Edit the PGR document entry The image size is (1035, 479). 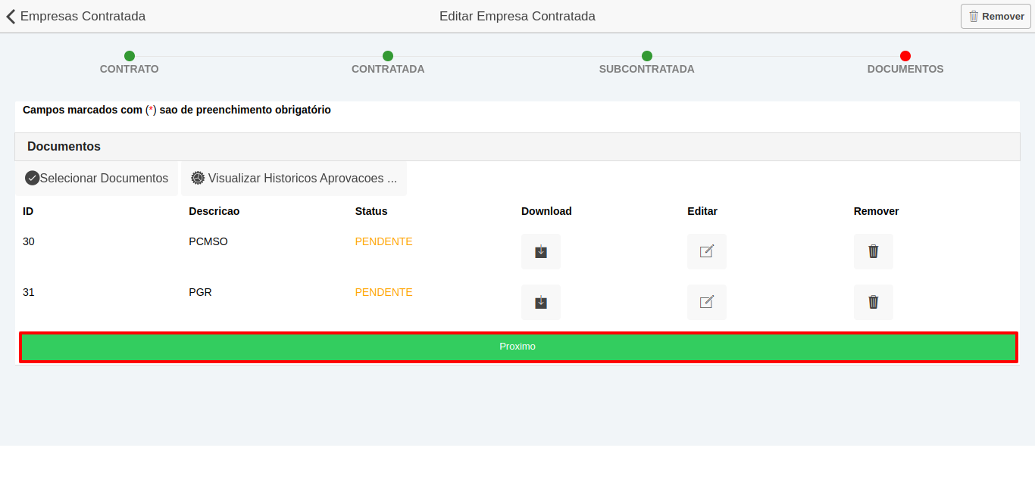coord(706,302)
